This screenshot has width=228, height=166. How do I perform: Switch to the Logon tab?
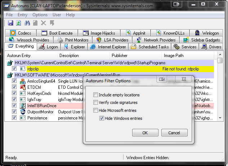pyautogui.click(x=49, y=47)
